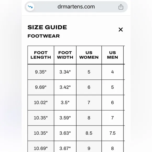Select the FOOT WIDTH column header
Screen dimensions: 152x152
tap(65, 55)
